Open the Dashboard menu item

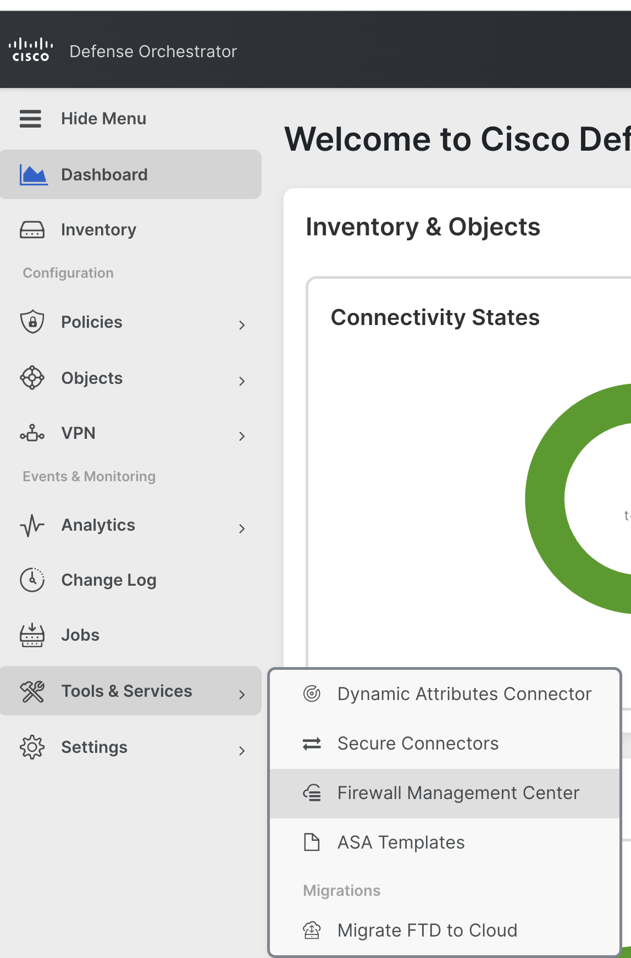tap(131, 174)
